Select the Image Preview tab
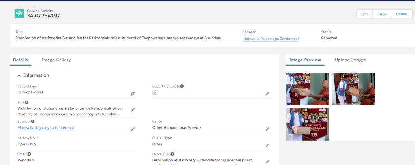 [305, 60]
